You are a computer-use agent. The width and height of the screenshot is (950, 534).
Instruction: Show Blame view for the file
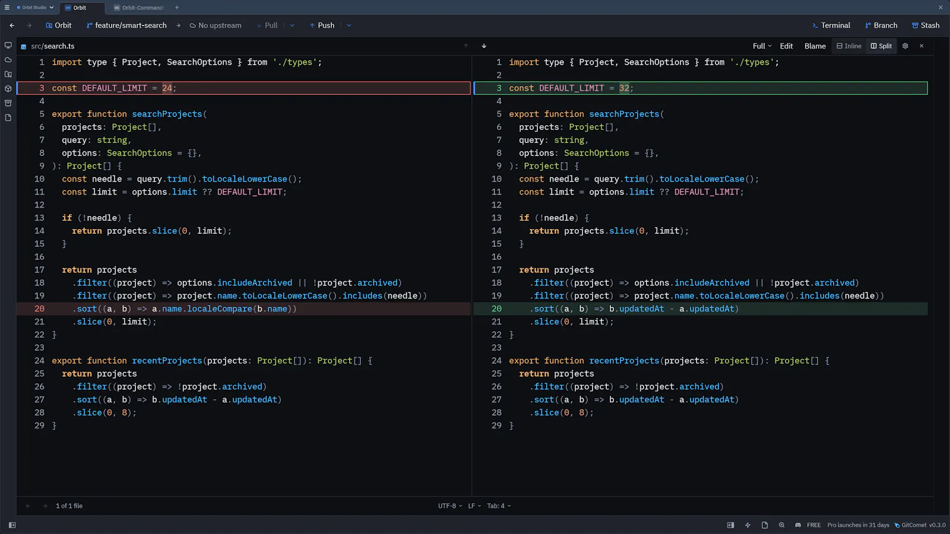point(815,46)
